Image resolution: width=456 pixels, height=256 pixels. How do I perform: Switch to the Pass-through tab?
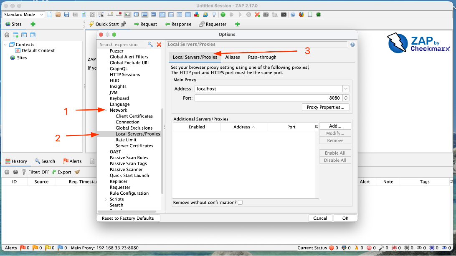coord(262,57)
